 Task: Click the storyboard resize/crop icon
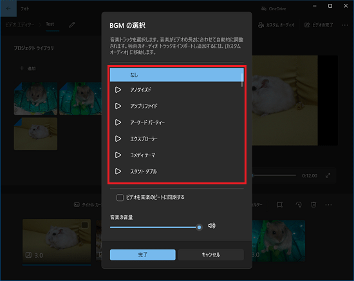pos(279,205)
